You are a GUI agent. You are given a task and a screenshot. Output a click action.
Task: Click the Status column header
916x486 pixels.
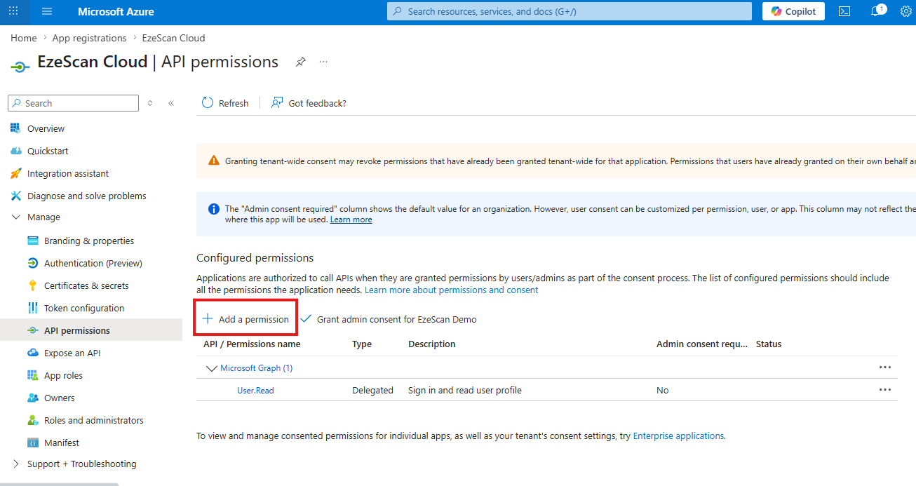coord(769,344)
